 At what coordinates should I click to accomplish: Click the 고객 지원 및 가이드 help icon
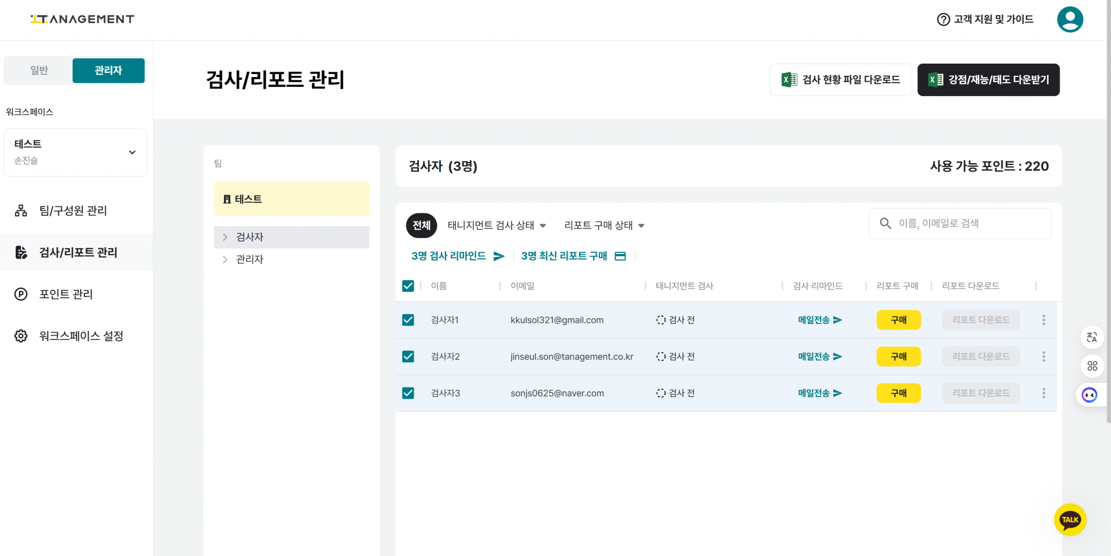(943, 20)
